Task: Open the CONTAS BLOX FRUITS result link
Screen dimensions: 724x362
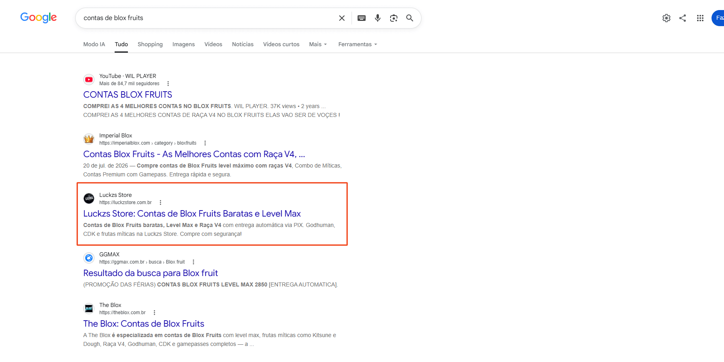Action: point(128,94)
